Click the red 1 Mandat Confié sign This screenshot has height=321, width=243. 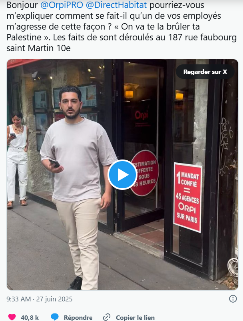(187, 197)
